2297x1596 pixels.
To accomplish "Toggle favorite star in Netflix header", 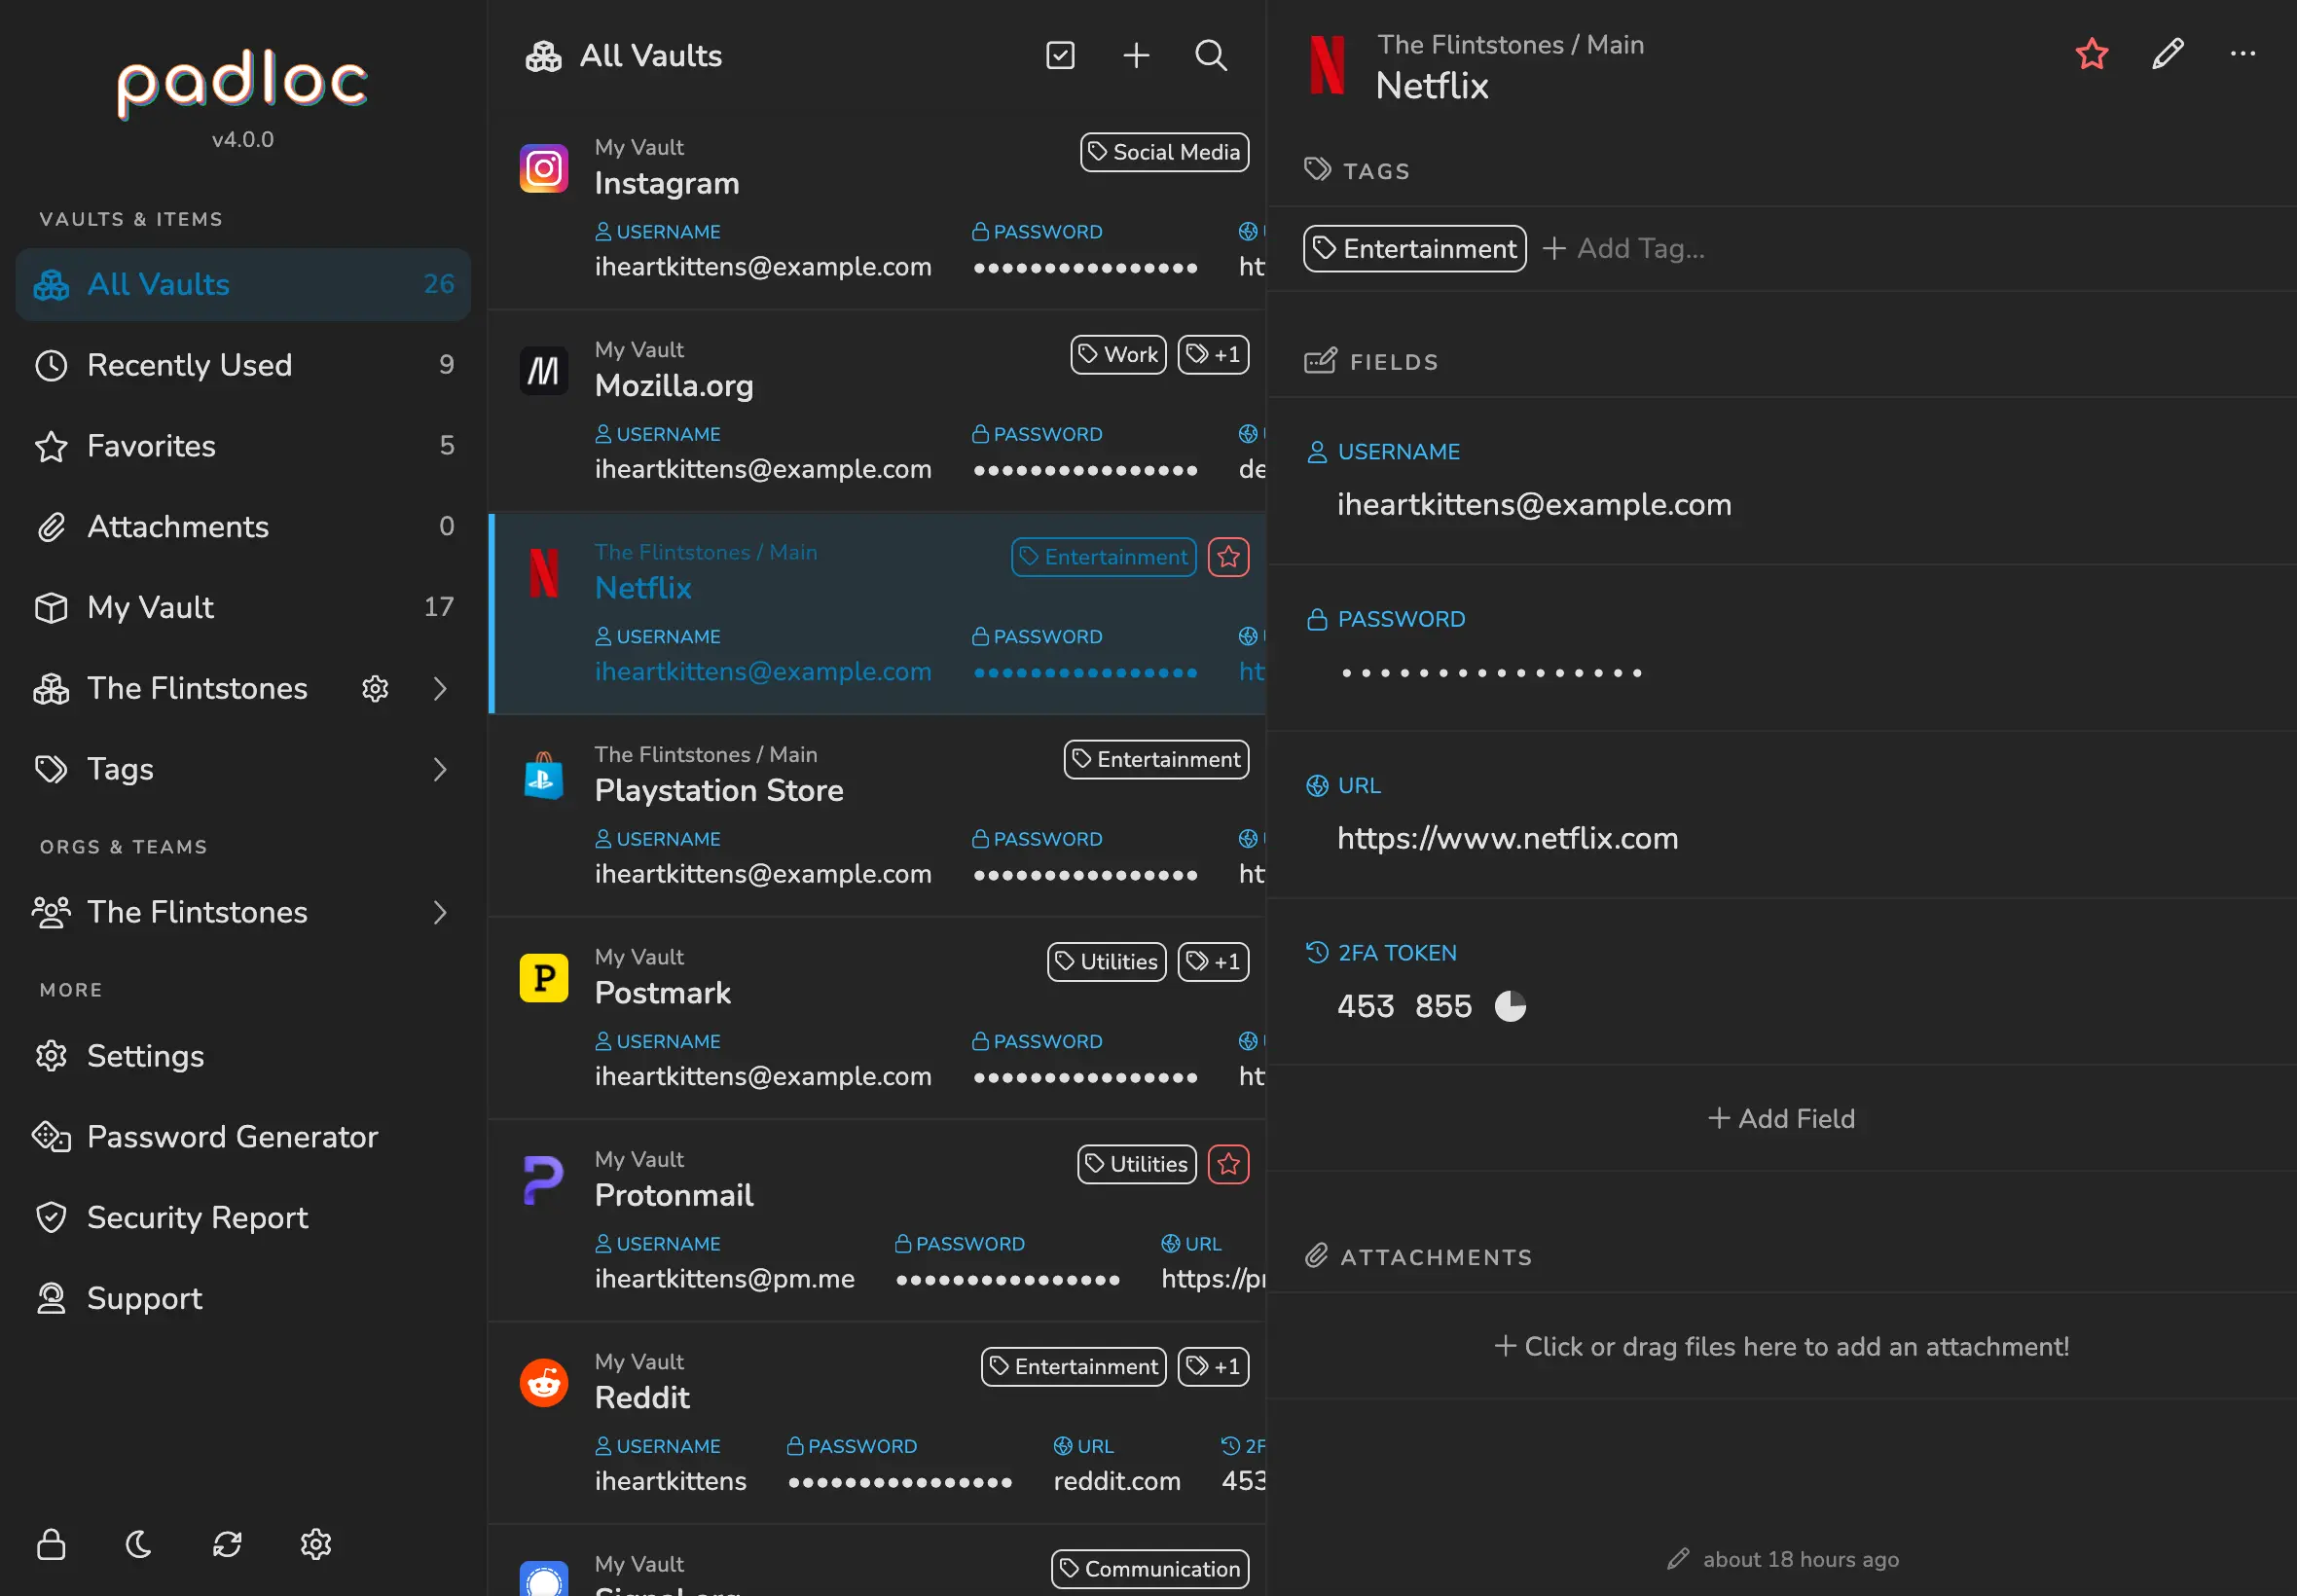I will click(2091, 54).
